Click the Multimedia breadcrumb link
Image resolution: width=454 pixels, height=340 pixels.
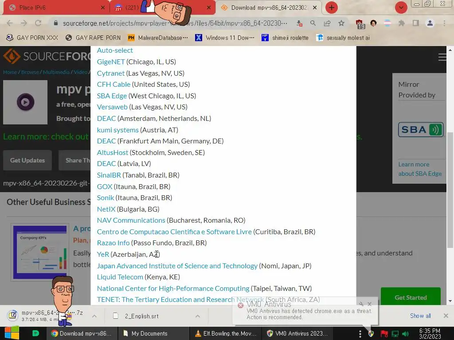pyautogui.click(x=56, y=72)
